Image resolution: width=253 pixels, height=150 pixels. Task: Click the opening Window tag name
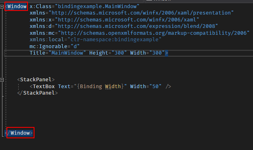17,6
